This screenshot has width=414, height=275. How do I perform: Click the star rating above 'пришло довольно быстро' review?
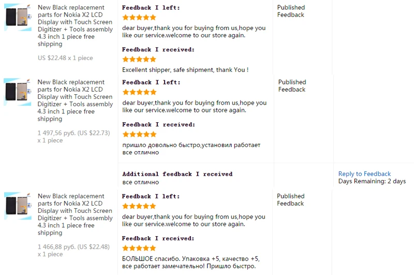coord(139,135)
